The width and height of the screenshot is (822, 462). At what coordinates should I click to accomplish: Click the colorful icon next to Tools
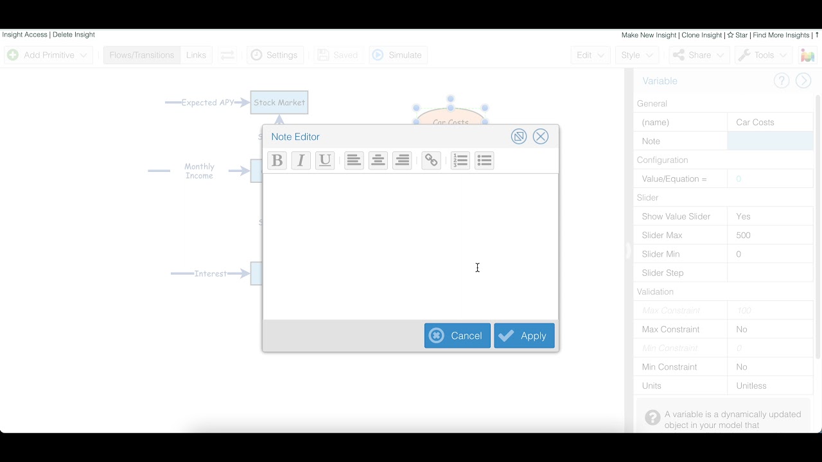coord(807,55)
